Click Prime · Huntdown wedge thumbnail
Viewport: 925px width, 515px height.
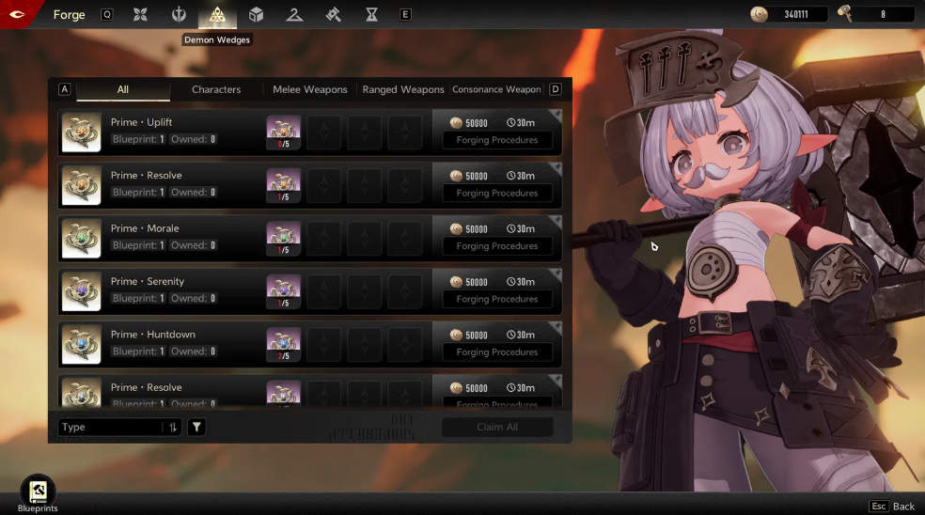coord(82,345)
